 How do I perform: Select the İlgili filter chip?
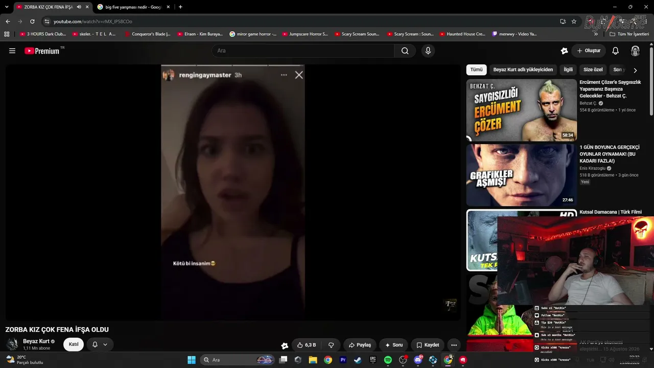[568, 70]
